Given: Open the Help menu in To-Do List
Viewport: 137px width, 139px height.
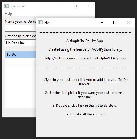Looking at the screenshot, I should (x=8, y=14).
